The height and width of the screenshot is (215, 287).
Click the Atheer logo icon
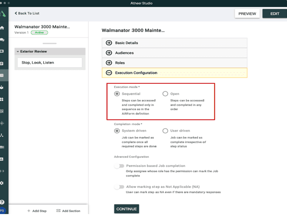point(3,14)
